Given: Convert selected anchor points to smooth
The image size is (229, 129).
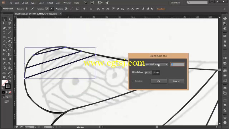Looking at the screenshot, I should click(33, 9).
